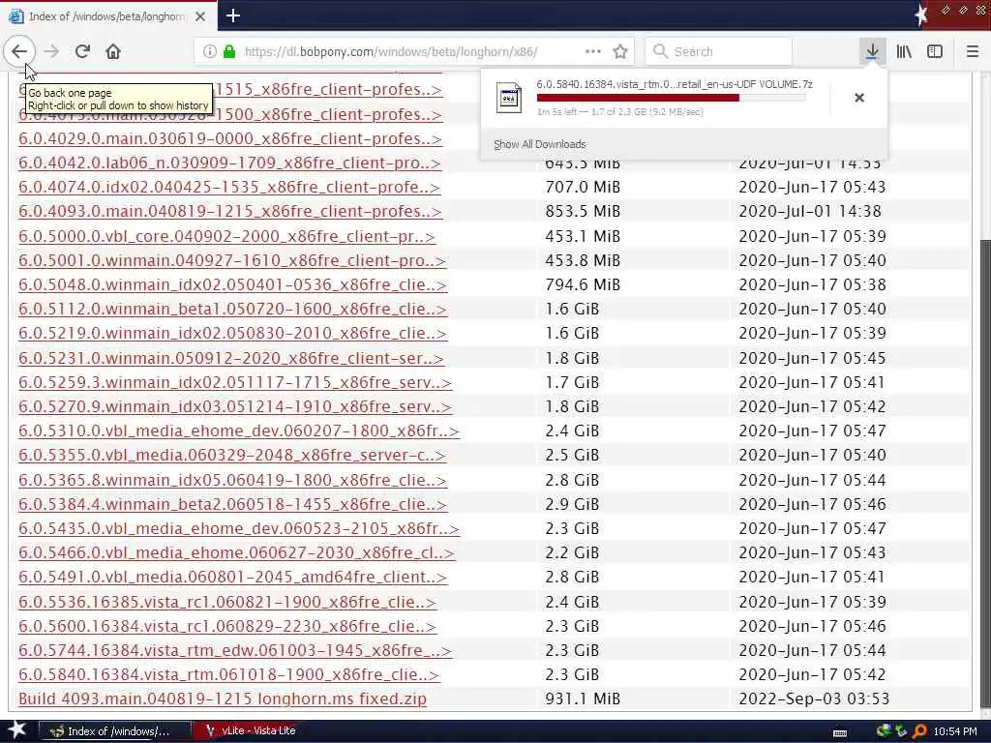Open the 6.0.4074.0.idx02.040425-1535 link
Screen dimensions: 991x743
click(228, 187)
